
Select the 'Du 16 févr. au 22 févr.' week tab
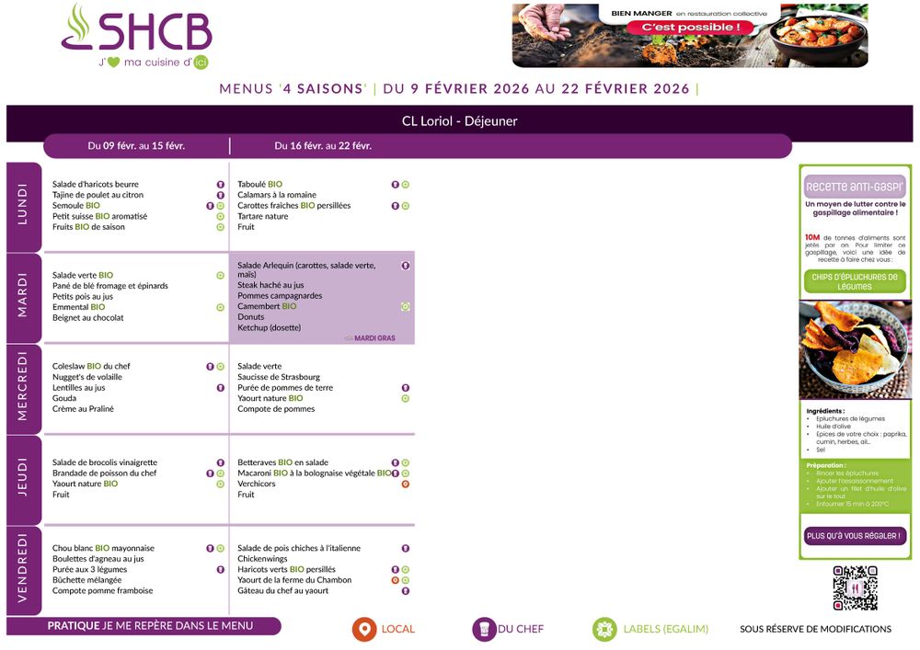(x=323, y=146)
